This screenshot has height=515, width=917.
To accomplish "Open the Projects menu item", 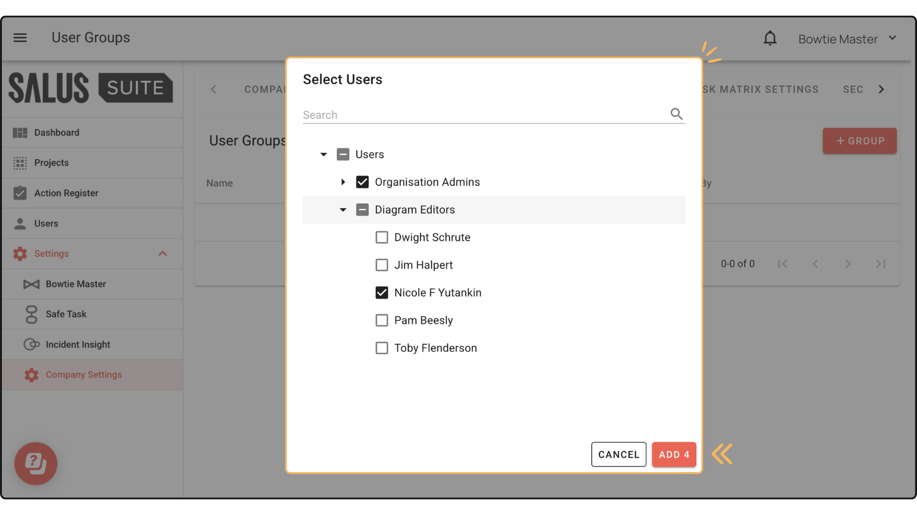I will (x=52, y=163).
